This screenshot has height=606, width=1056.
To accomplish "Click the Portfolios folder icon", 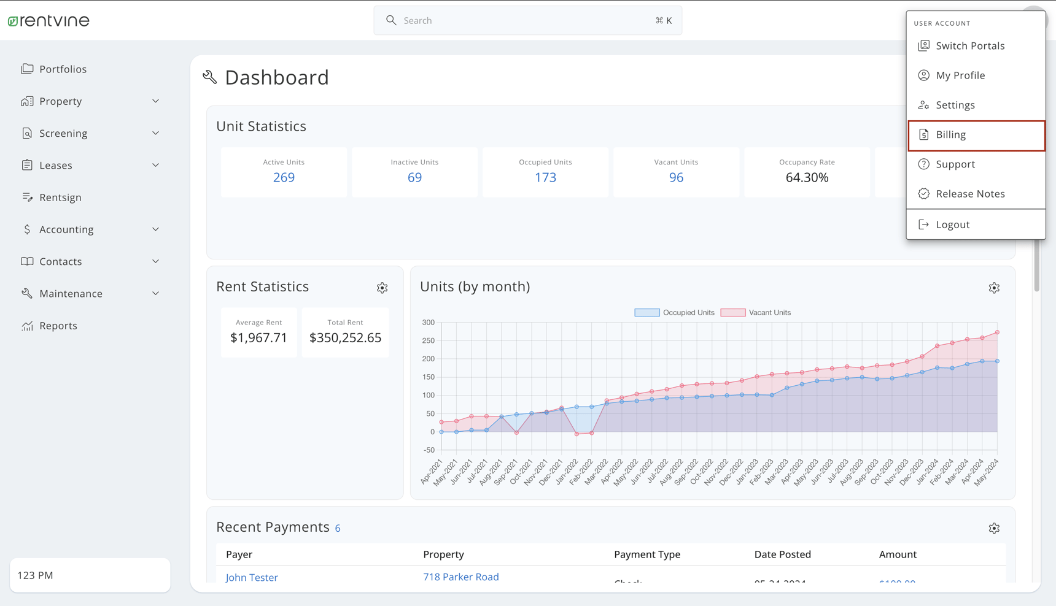I will click(x=27, y=69).
